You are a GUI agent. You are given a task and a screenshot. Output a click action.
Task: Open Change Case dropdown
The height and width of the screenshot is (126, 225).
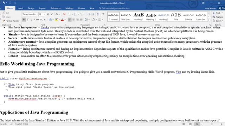(x=58, y=14)
